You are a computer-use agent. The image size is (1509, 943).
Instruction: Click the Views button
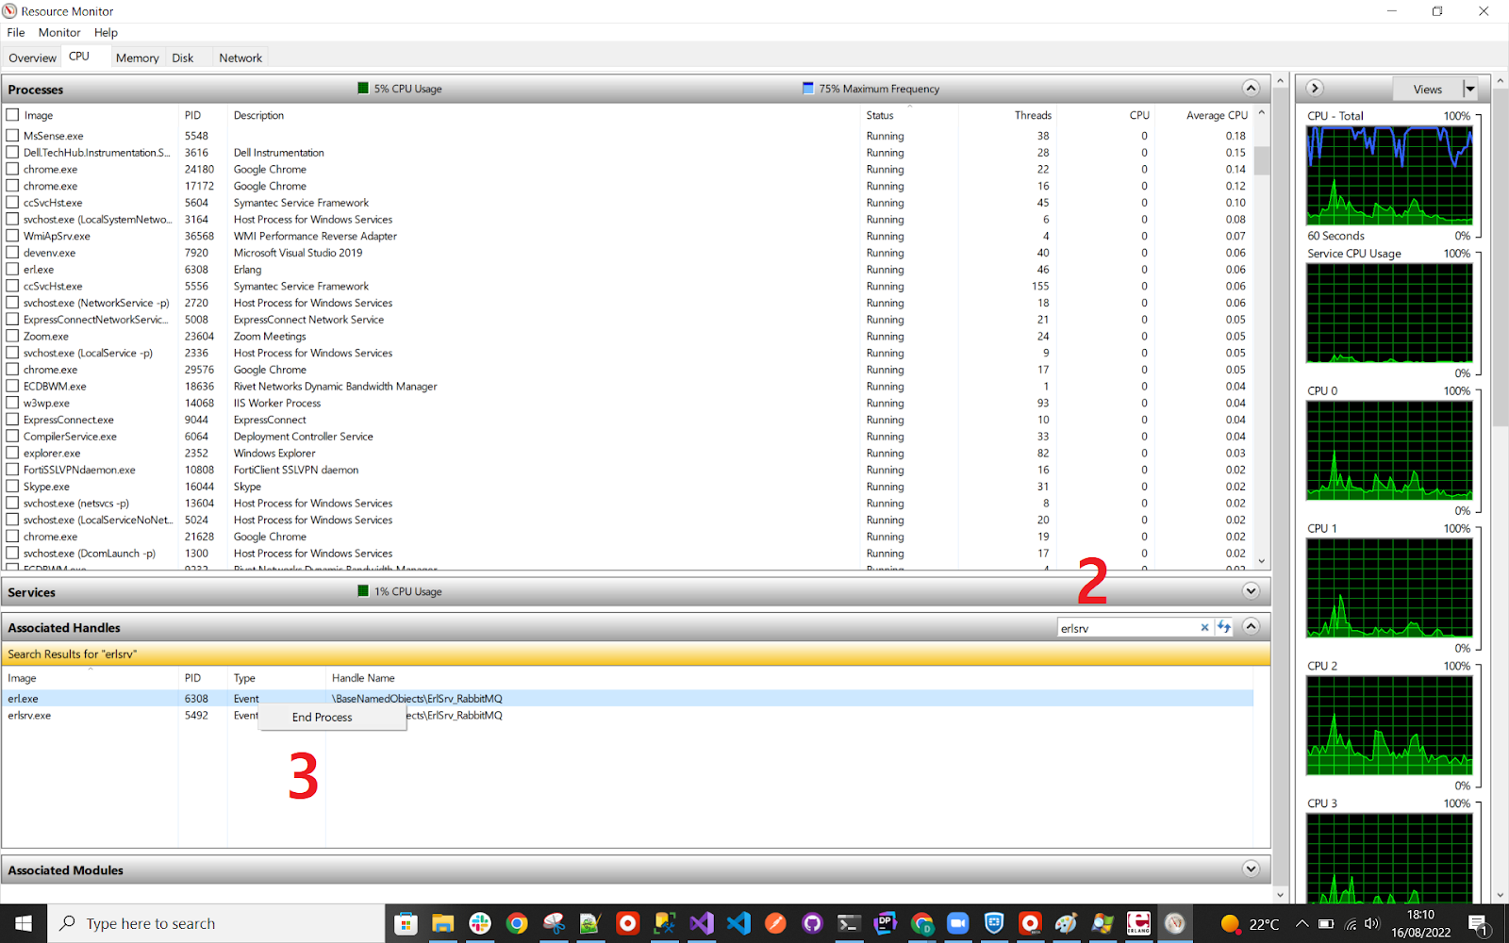[1428, 89]
